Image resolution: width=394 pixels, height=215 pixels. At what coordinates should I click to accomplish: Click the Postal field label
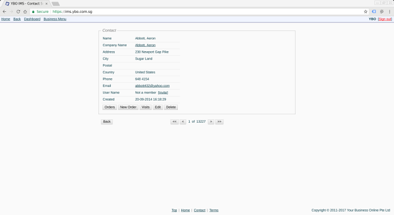click(108, 65)
